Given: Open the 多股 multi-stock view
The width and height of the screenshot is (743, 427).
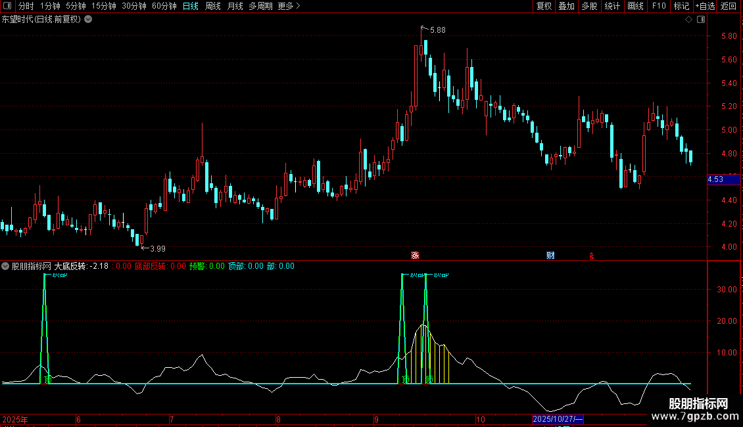Looking at the screenshot, I should (589, 6).
